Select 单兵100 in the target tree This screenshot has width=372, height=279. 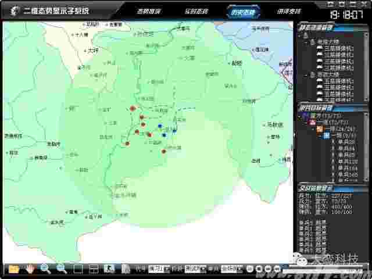[348, 161]
